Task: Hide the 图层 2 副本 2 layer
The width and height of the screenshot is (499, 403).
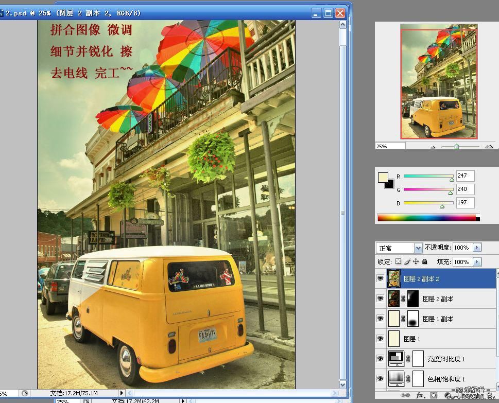Action: (x=380, y=278)
